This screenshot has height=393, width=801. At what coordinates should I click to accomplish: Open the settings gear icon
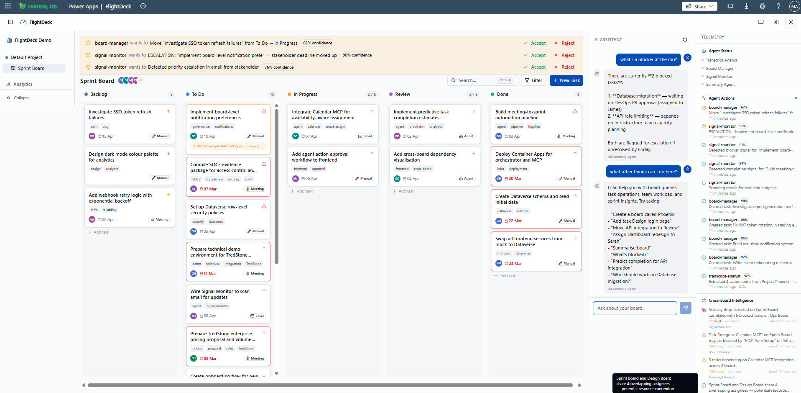pyautogui.click(x=763, y=6)
